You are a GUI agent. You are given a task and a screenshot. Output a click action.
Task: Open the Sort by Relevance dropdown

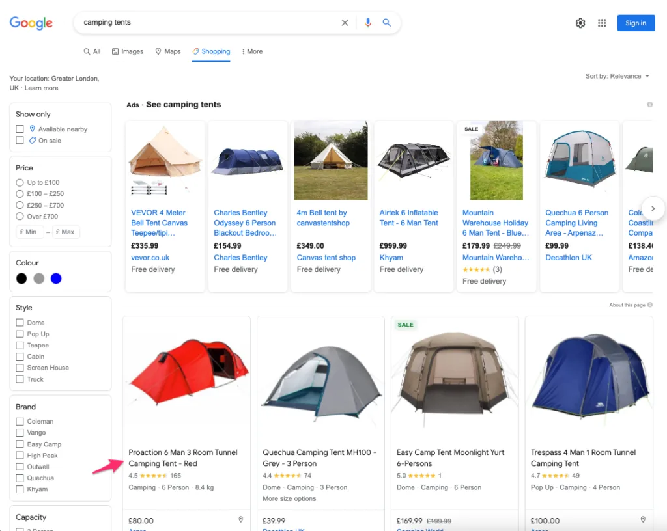pyautogui.click(x=617, y=76)
